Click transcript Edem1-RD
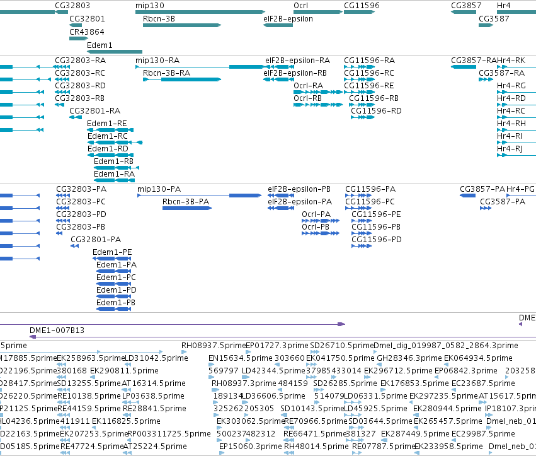This screenshot has height=456, width=536. 110,155
